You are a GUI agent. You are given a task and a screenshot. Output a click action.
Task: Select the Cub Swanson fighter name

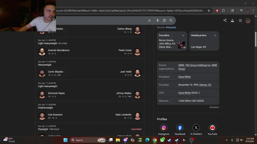coord(55,115)
